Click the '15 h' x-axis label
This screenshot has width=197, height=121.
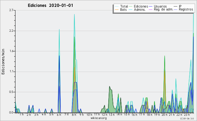pyautogui.click(x=127, y=115)
